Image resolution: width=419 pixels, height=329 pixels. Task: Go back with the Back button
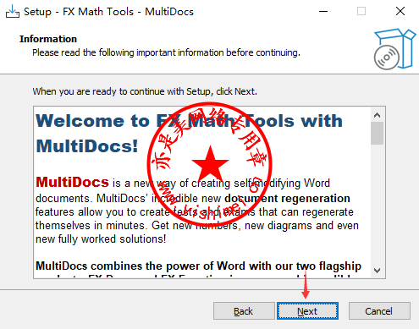(244, 311)
